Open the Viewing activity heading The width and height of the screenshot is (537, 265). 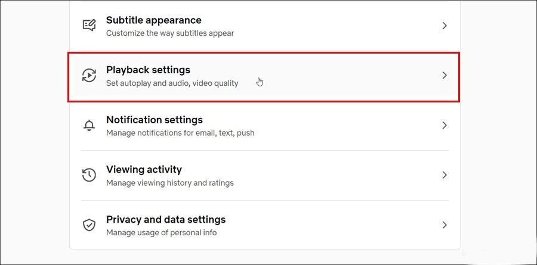click(x=144, y=170)
